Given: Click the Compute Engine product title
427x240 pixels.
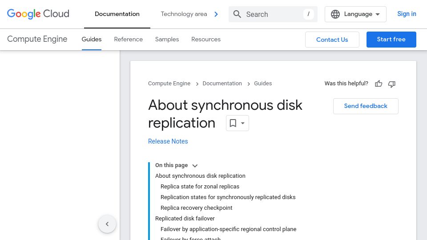Looking at the screenshot, I should (x=37, y=39).
